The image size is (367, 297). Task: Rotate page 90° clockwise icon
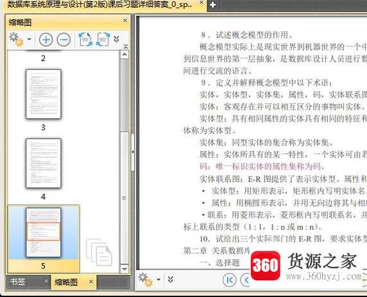[103, 39]
